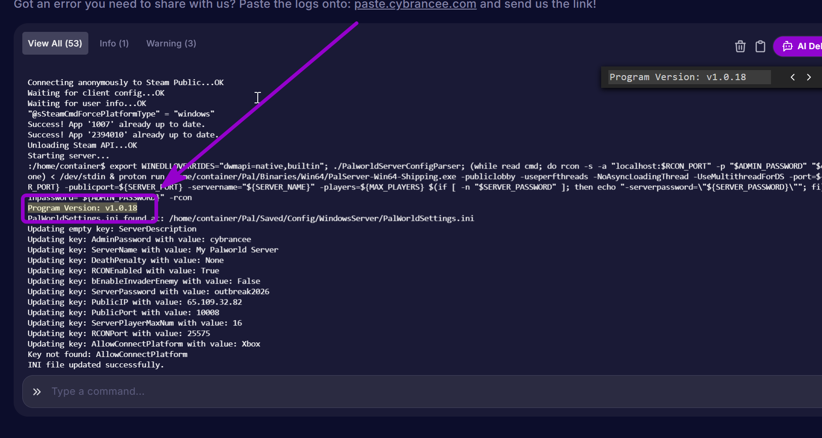822x438 pixels.
Task: Clear console with the trash icon
Action: click(740, 46)
